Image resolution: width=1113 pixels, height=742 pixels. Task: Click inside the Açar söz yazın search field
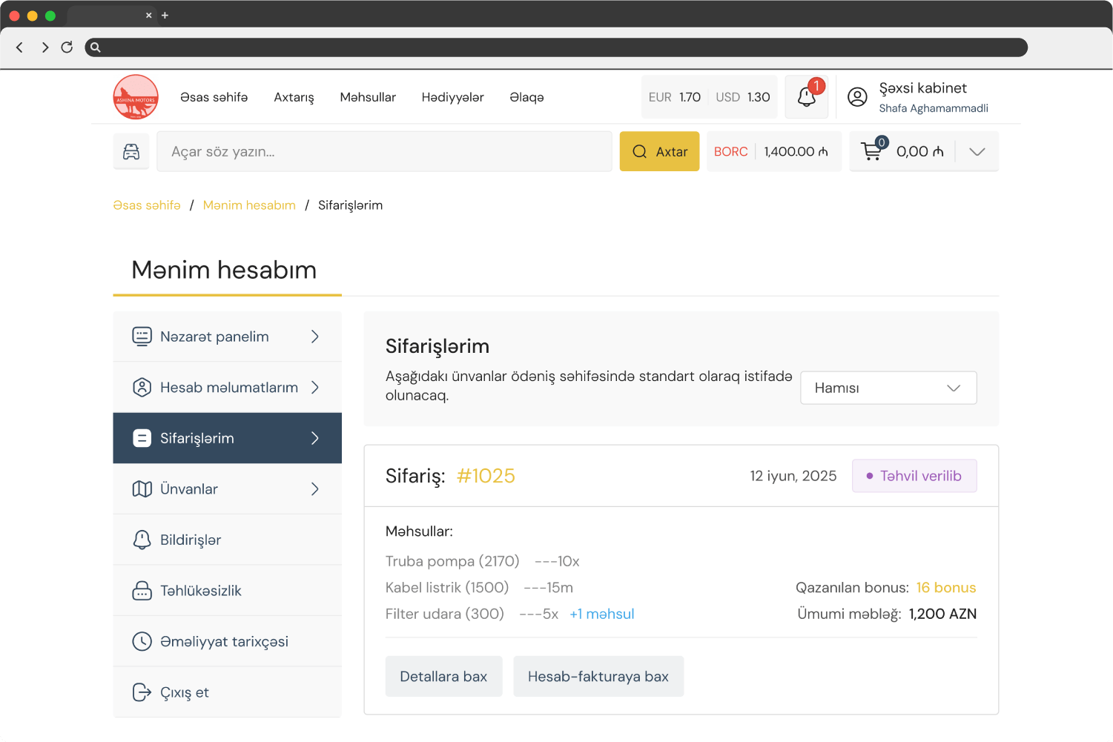(384, 150)
